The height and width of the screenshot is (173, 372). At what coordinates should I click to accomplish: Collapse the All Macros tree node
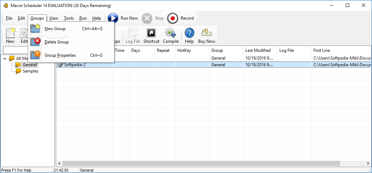(x=5, y=58)
